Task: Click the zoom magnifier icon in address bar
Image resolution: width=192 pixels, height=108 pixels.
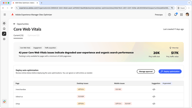Action: coord(172,8)
